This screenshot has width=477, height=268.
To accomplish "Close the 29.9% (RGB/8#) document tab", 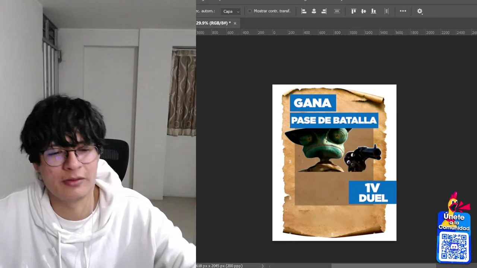I will coord(235,23).
